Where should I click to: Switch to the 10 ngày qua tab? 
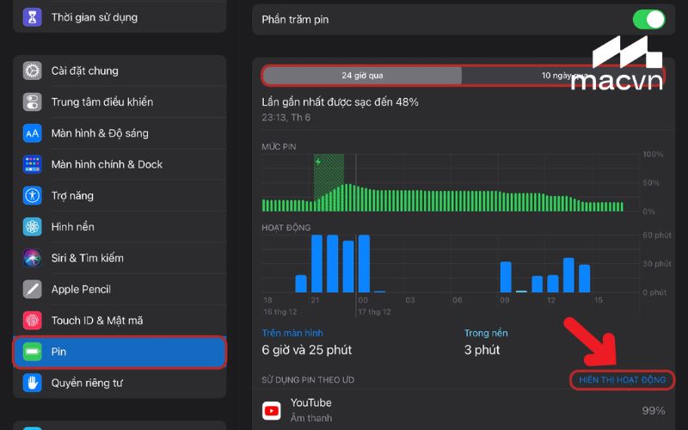[563, 76]
